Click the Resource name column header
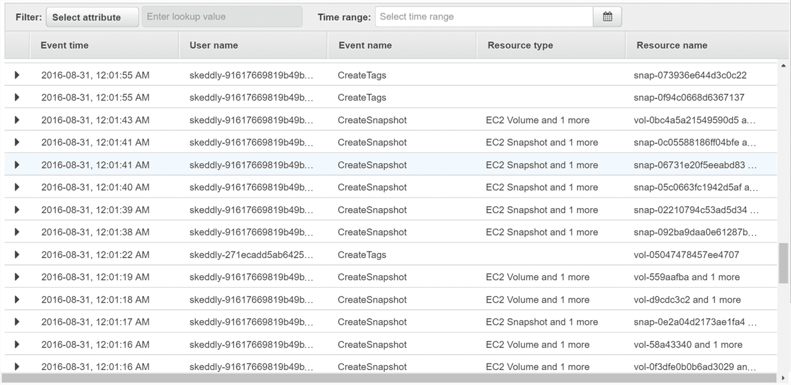Image resolution: width=791 pixels, height=385 pixels. tap(672, 45)
